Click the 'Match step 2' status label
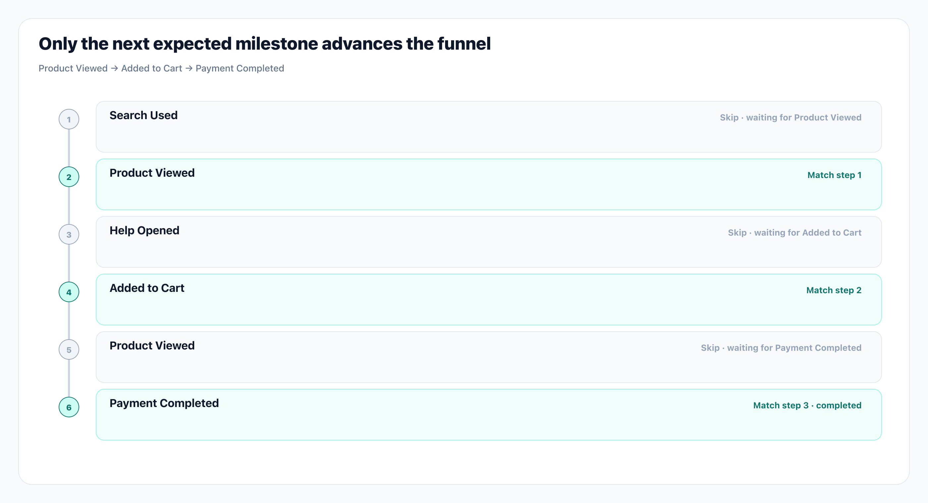 click(834, 290)
